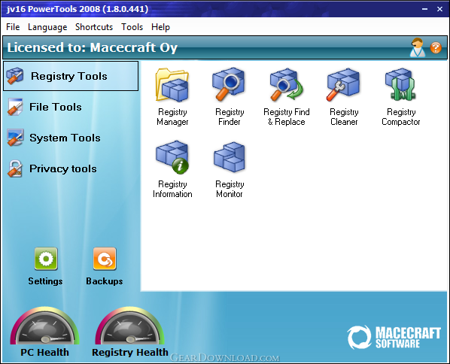Select the Registry Tools category
Viewport: 450px width, 364px height.
click(x=71, y=76)
